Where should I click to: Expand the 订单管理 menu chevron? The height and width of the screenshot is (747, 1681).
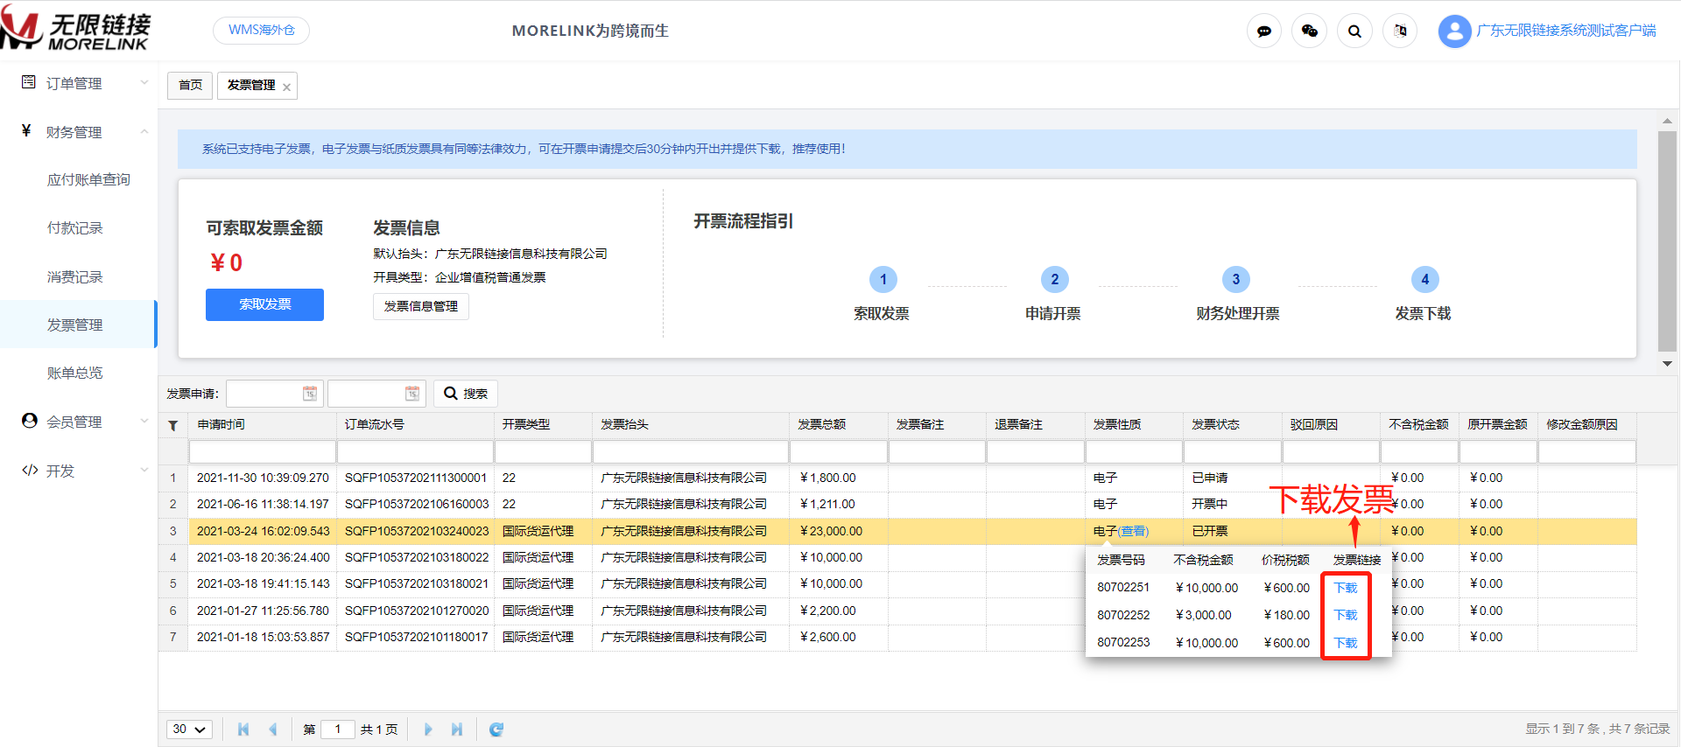click(144, 83)
